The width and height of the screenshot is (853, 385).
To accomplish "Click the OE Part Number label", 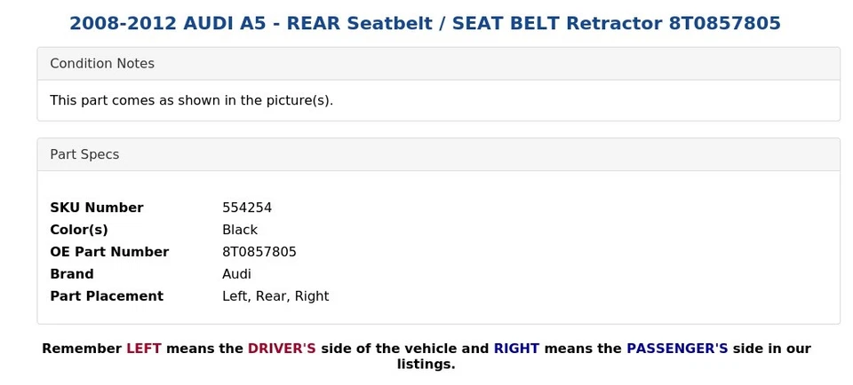I will (109, 252).
